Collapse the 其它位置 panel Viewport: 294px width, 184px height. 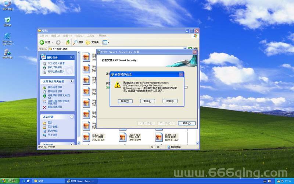pos(72,117)
